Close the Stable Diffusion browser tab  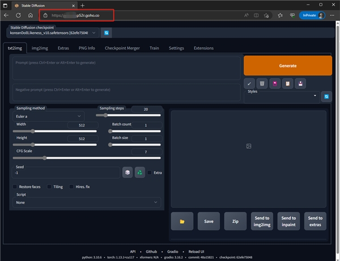pos(73,6)
